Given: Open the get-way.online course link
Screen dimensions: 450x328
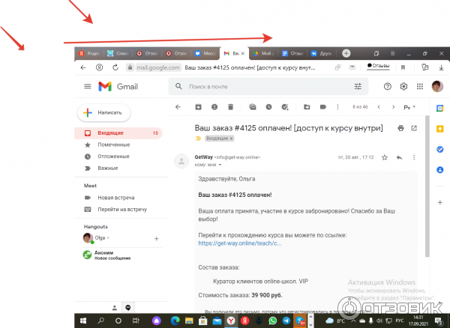Looking at the screenshot, I should (240, 243).
